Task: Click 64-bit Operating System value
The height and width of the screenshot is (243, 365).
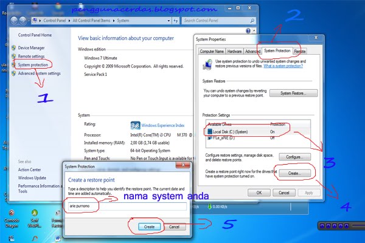Action: coord(150,151)
